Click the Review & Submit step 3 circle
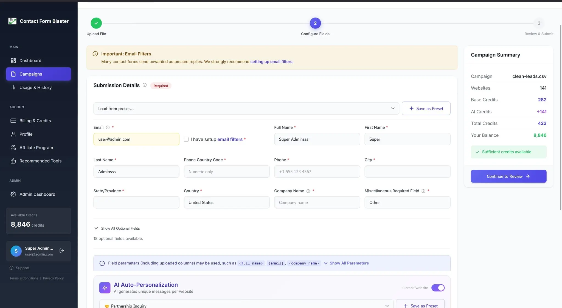The image size is (562, 308). [x=539, y=23]
